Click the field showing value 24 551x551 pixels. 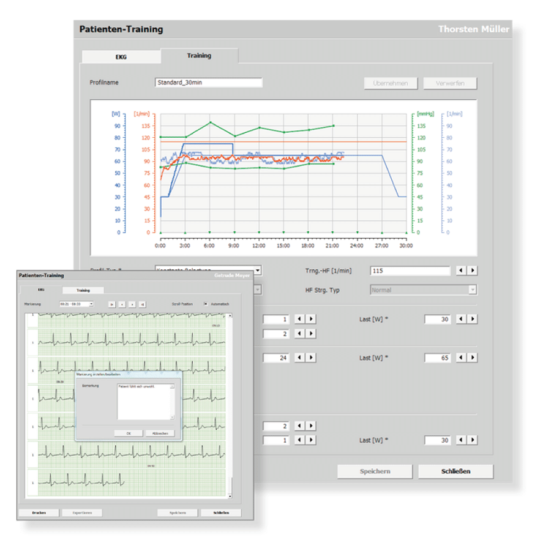[276, 358]
